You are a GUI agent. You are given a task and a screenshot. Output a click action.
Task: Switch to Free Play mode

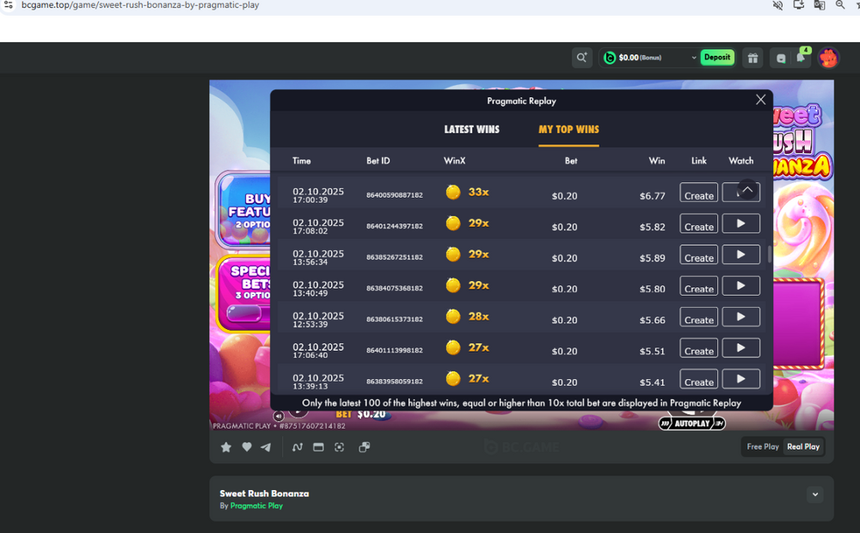[762, 446]
